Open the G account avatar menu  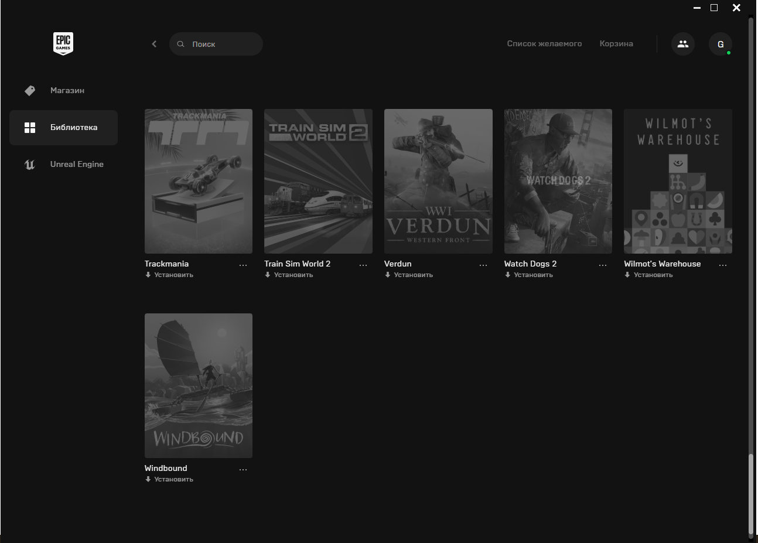pos(721,44)
